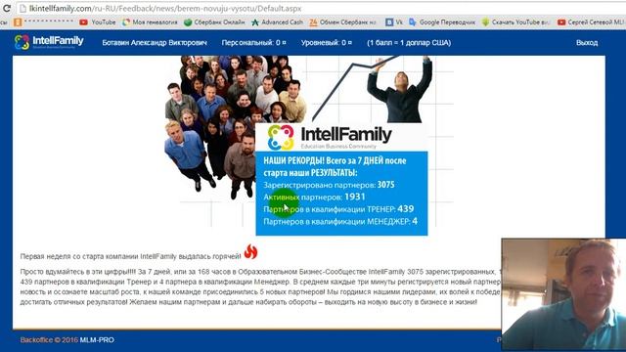The width and height of the screenshot is (626, 352).
Task: Click the webcam video overlay of the man
Action: coord(563,294)
